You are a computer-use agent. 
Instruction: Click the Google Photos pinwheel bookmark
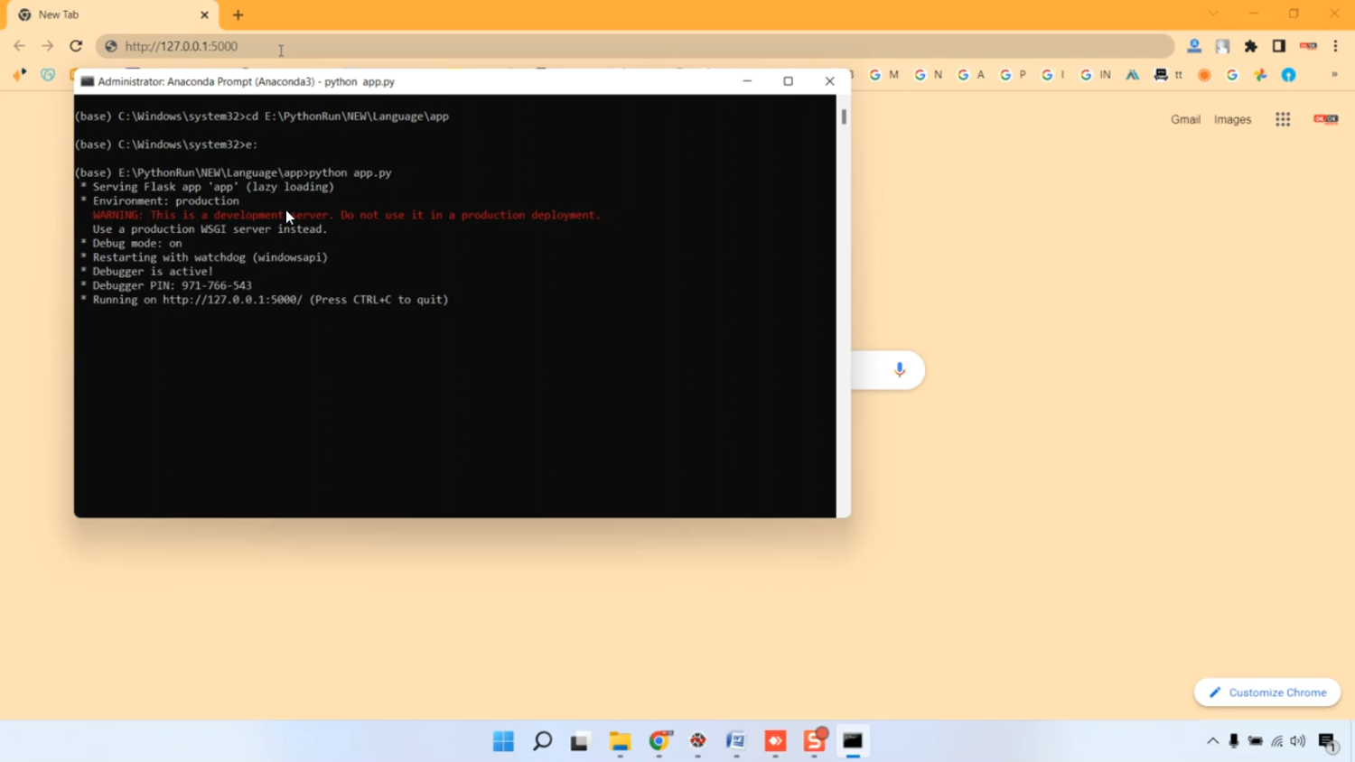(1261, 75)
